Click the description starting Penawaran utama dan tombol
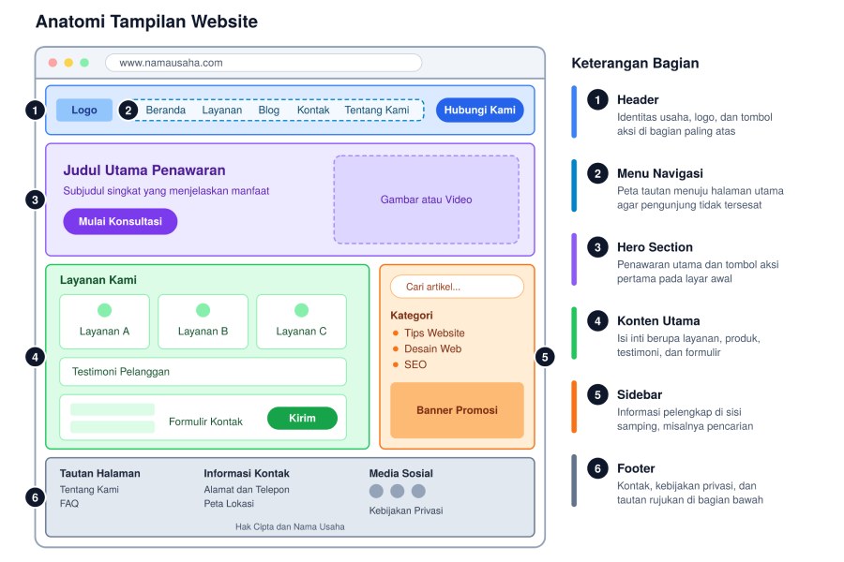This screenshot has height=562, width=844. coord(698,271)
